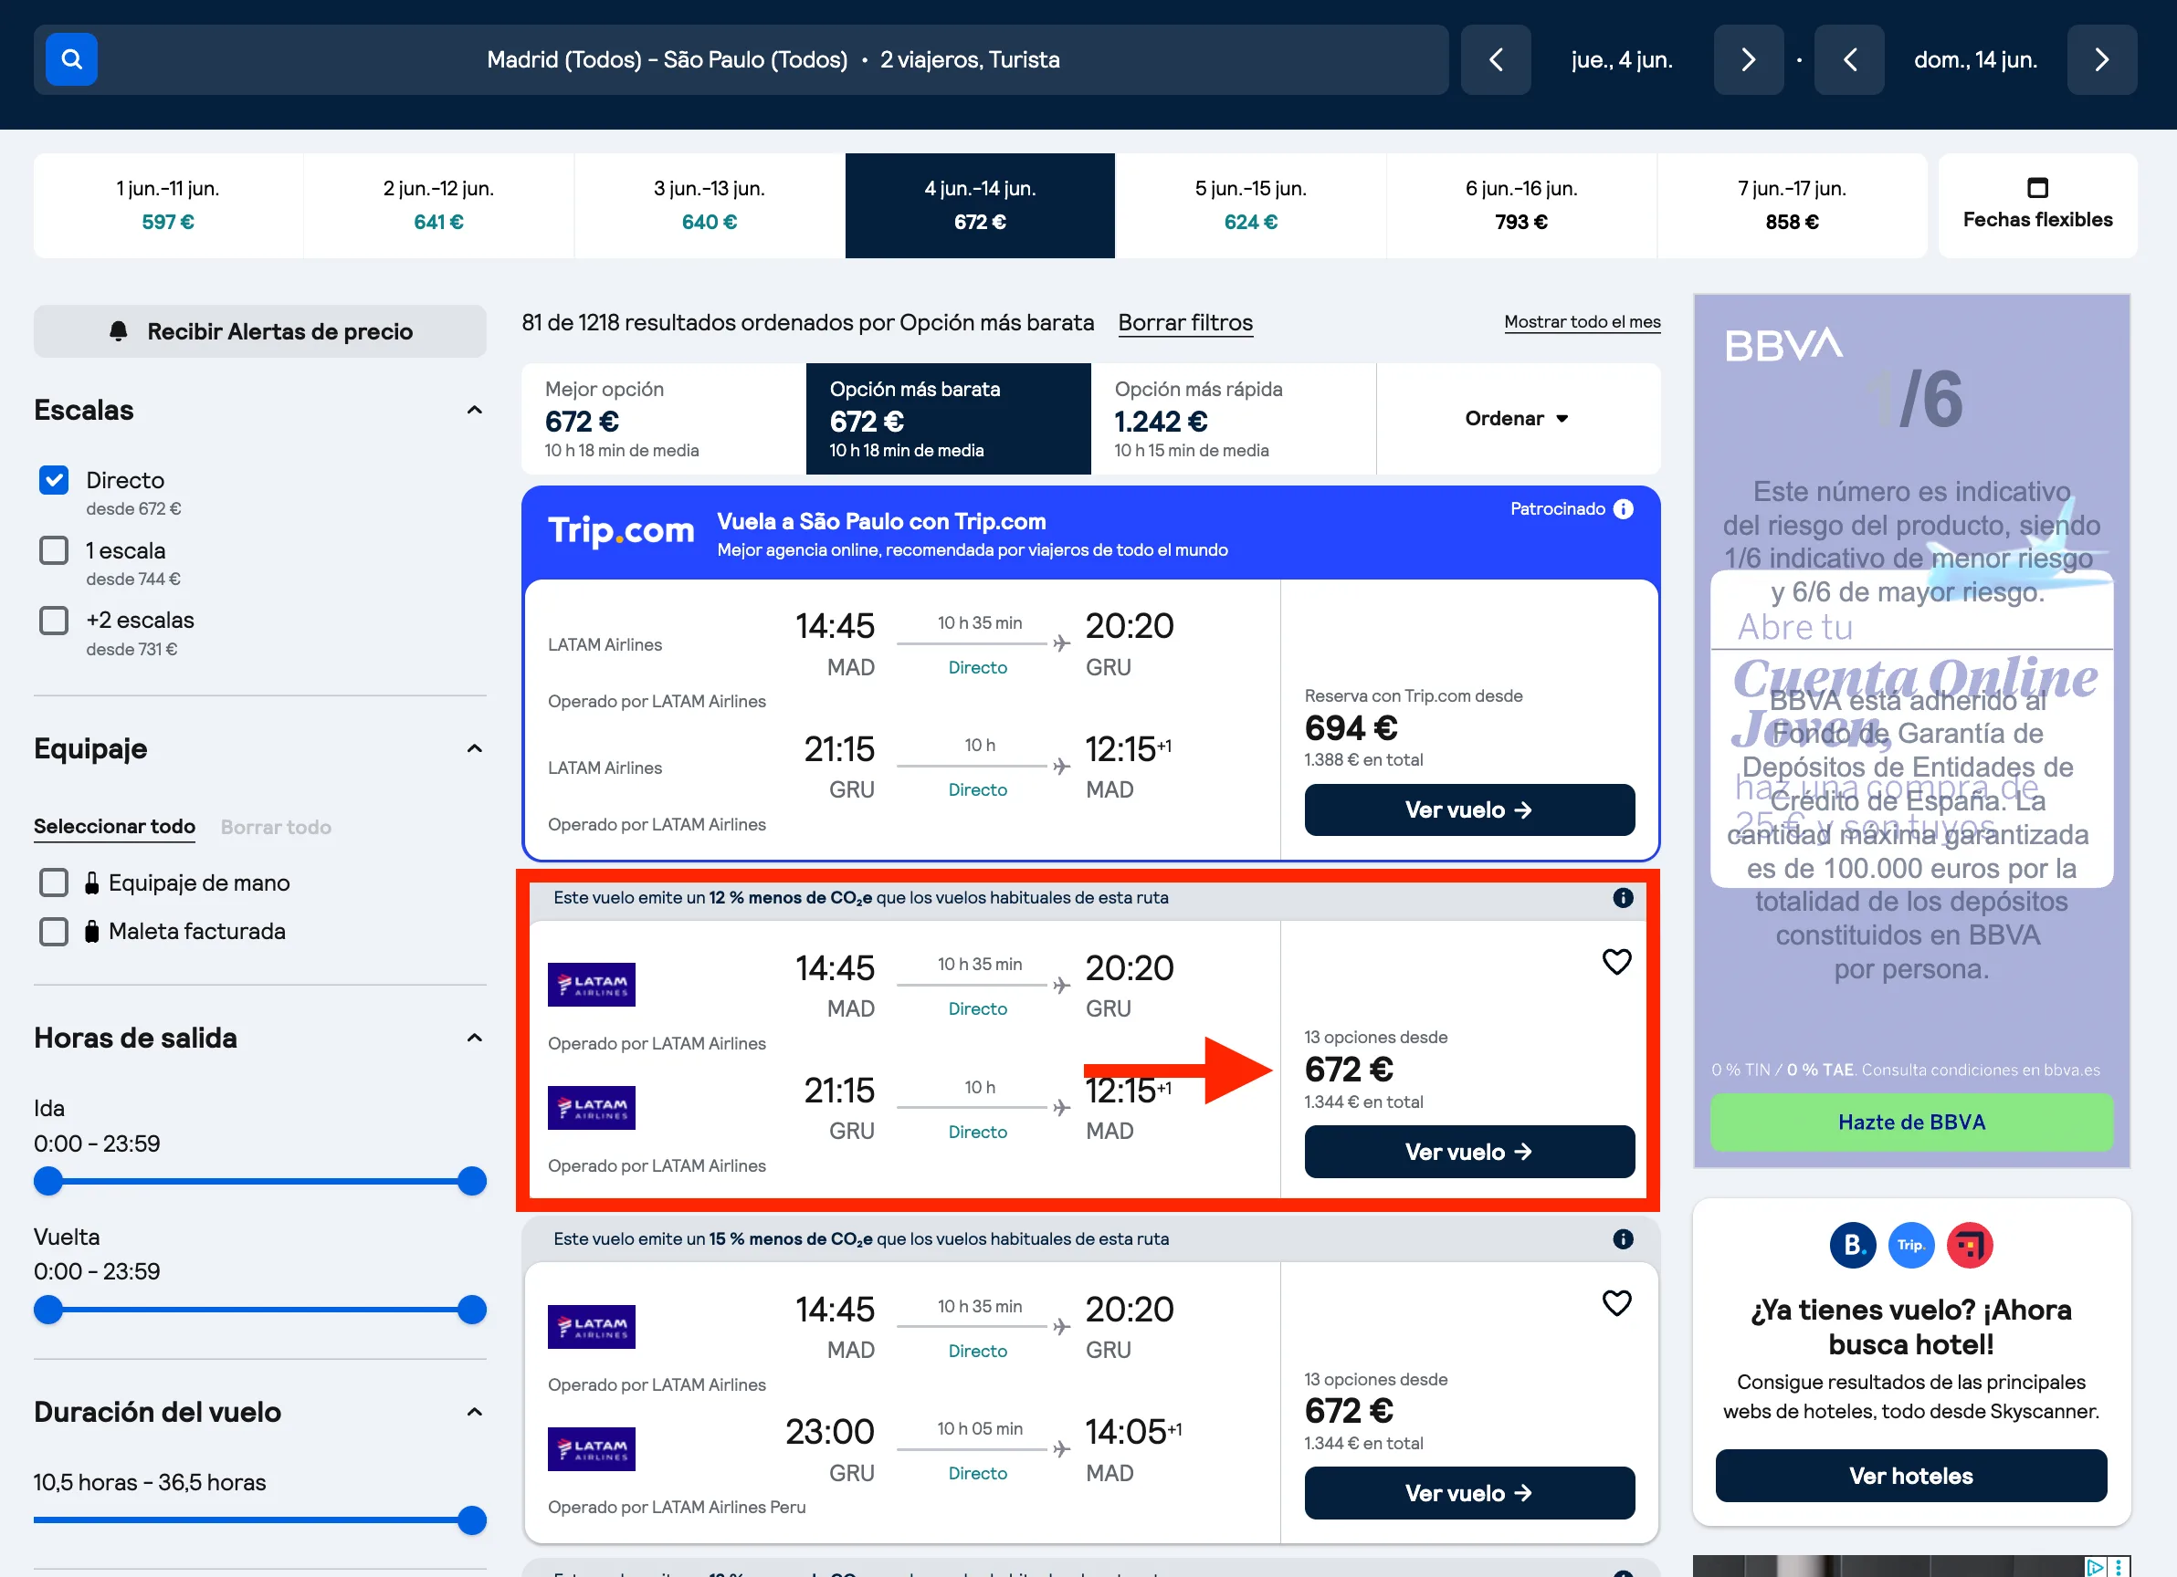Viewport: 2177px width, 1577px height.
Task: Click Mostrar todo el mes link
Action: click(1582, 322)
